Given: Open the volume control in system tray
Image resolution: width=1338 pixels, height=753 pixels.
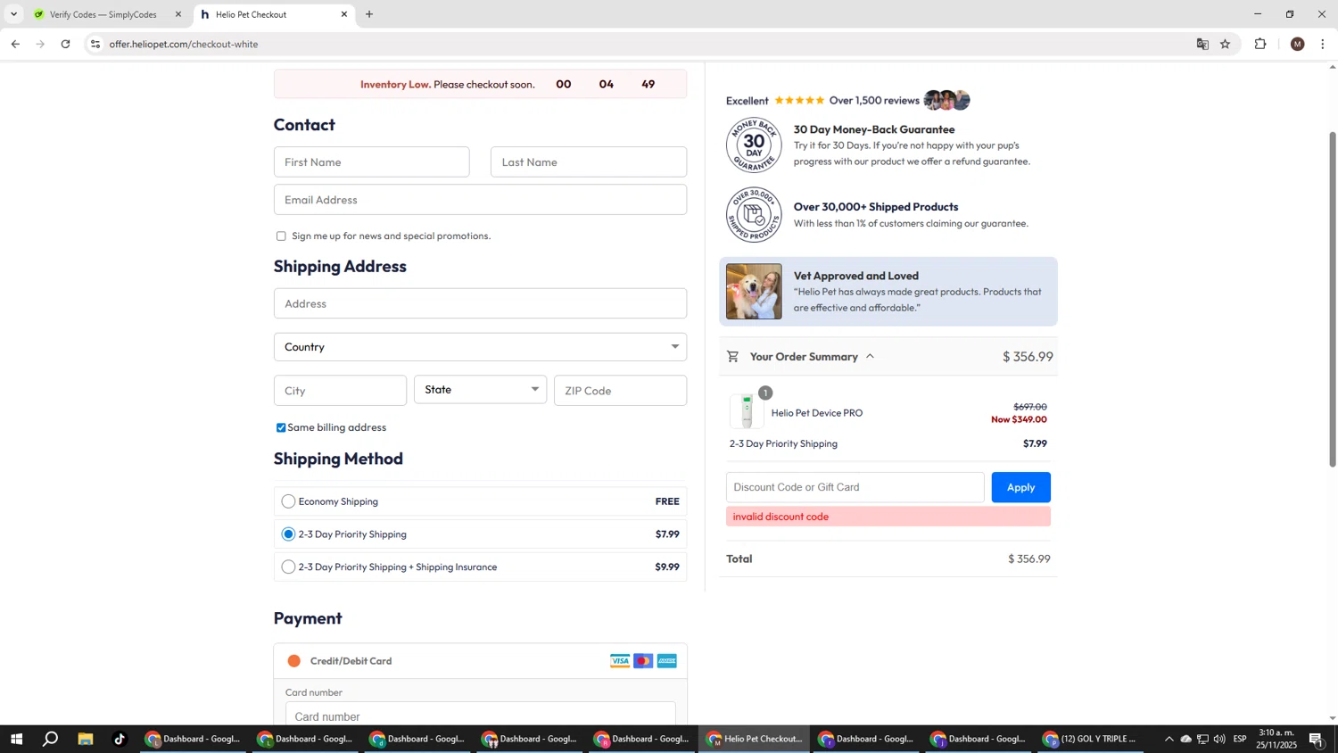Looking at the screenshot, I should [1219, 740].
